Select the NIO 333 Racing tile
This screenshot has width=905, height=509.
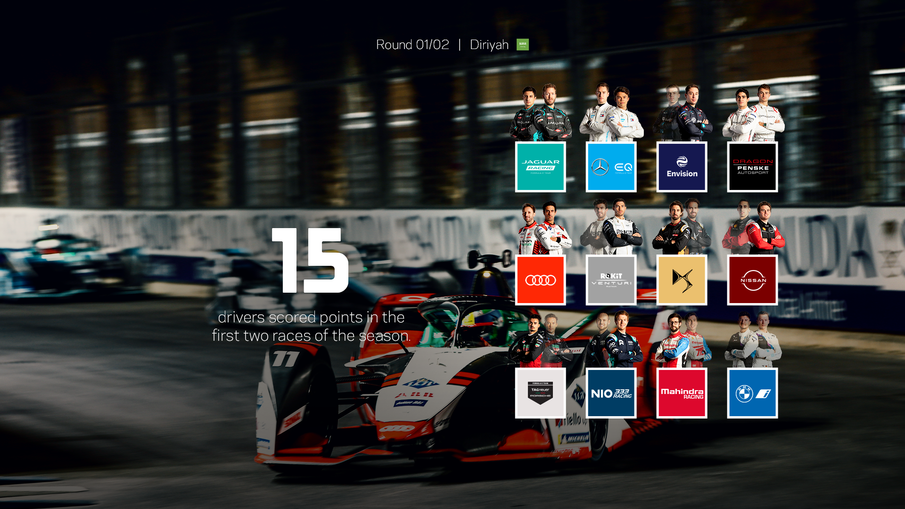coord(611,393)
